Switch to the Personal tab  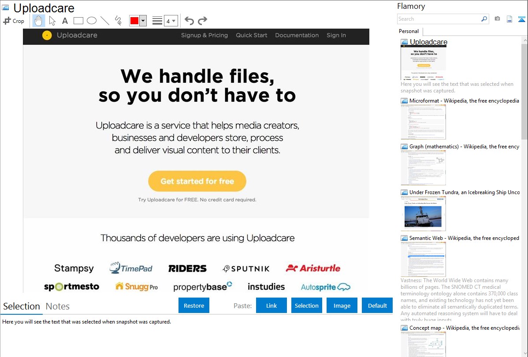[409, 31]
